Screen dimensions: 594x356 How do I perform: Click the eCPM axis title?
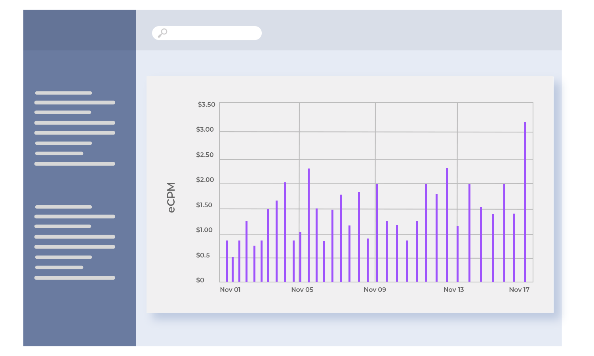(x=171, y=197)
